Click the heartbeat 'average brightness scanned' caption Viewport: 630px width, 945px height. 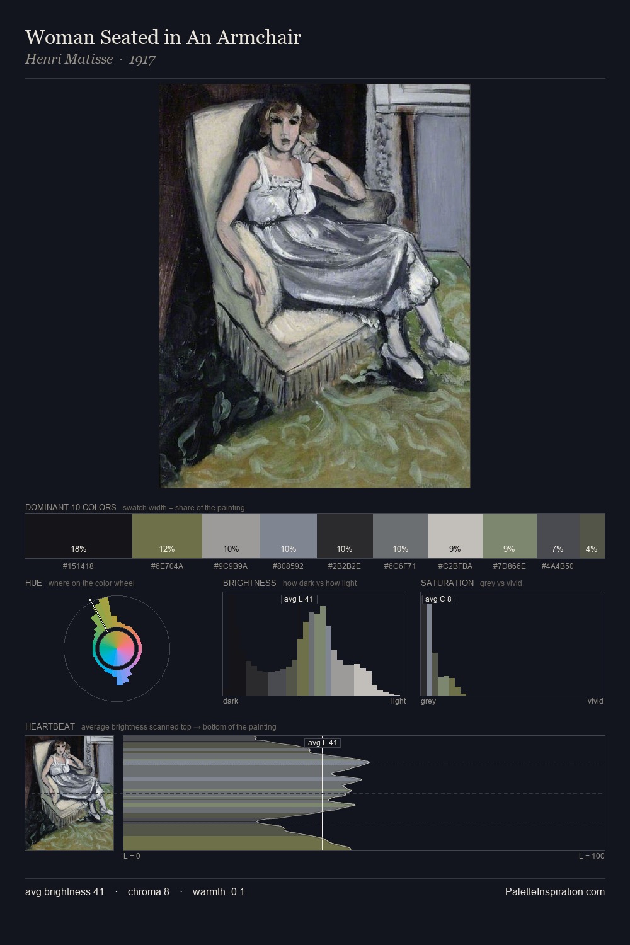pyautogui.click(x=179, y=726)
